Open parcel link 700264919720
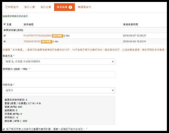The height and width of the screenshot is (133, 169). (32, 41)
